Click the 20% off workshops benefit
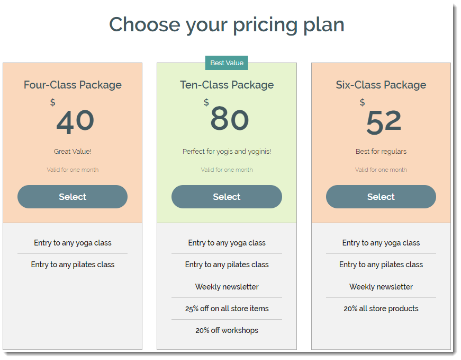This screenshot has width=461, height=360. 227,330
